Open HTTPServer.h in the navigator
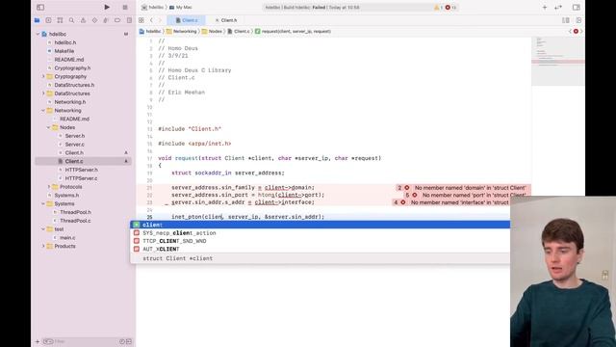The width and height of the screenshot is (616, 347). [81, 170]
